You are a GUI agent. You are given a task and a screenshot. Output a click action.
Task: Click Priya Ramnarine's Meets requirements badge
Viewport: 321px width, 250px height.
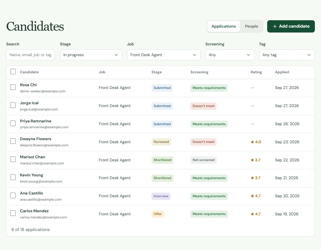coord(209,124)
